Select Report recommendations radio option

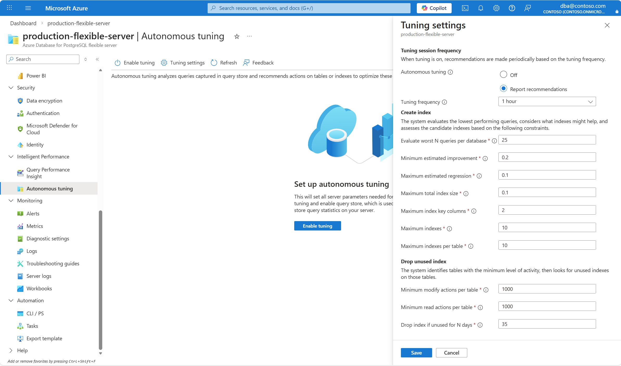tap(503, 89)
